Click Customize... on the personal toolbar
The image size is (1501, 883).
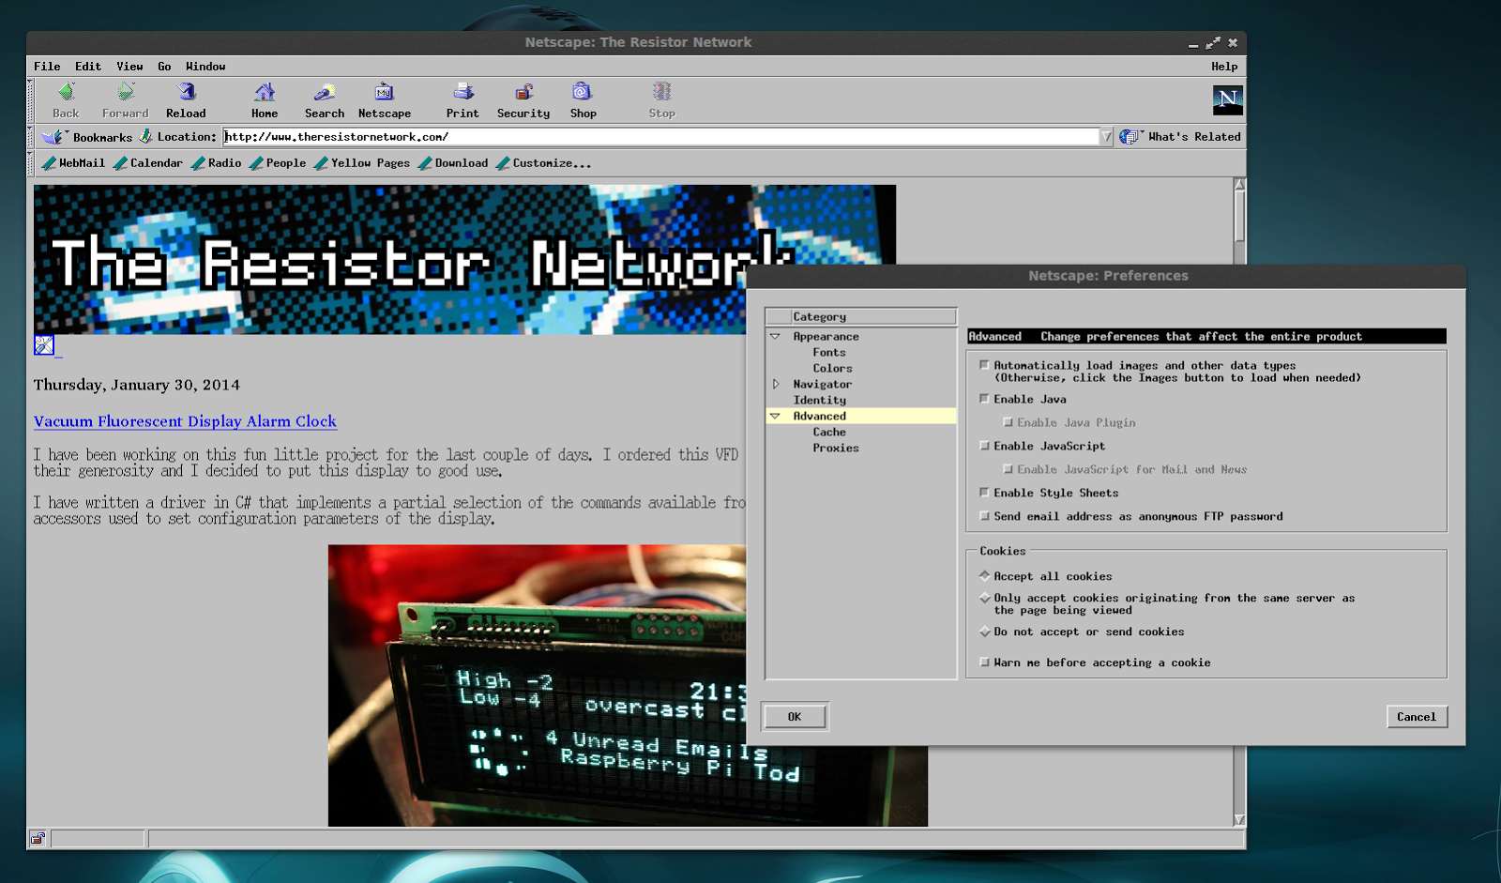coord(544,163)
